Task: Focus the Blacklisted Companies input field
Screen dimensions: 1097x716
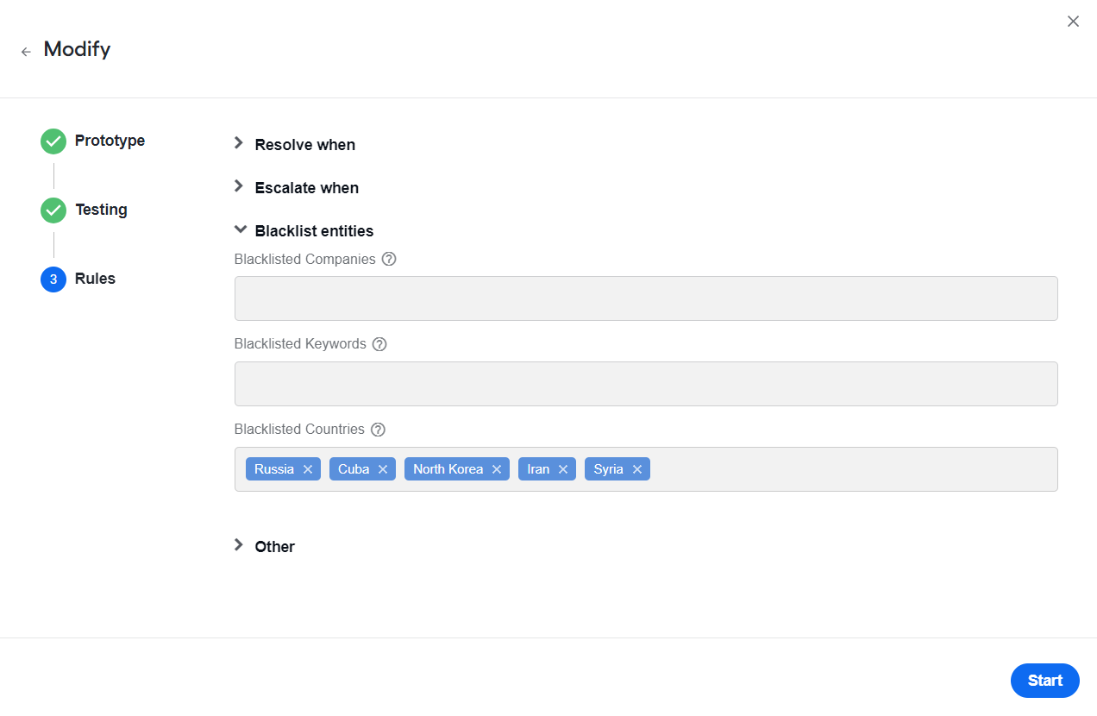Action: point(646,298)
